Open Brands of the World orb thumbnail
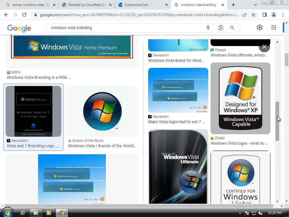 coord(102,111)
